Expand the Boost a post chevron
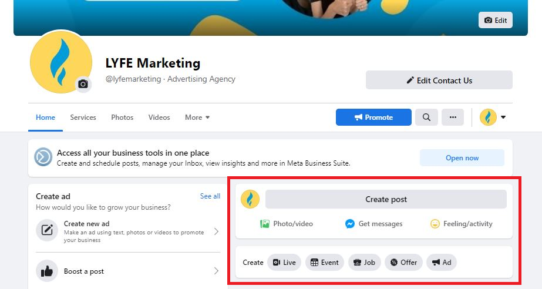This screenshot has width=542, height=289. (x=216, y=271)
